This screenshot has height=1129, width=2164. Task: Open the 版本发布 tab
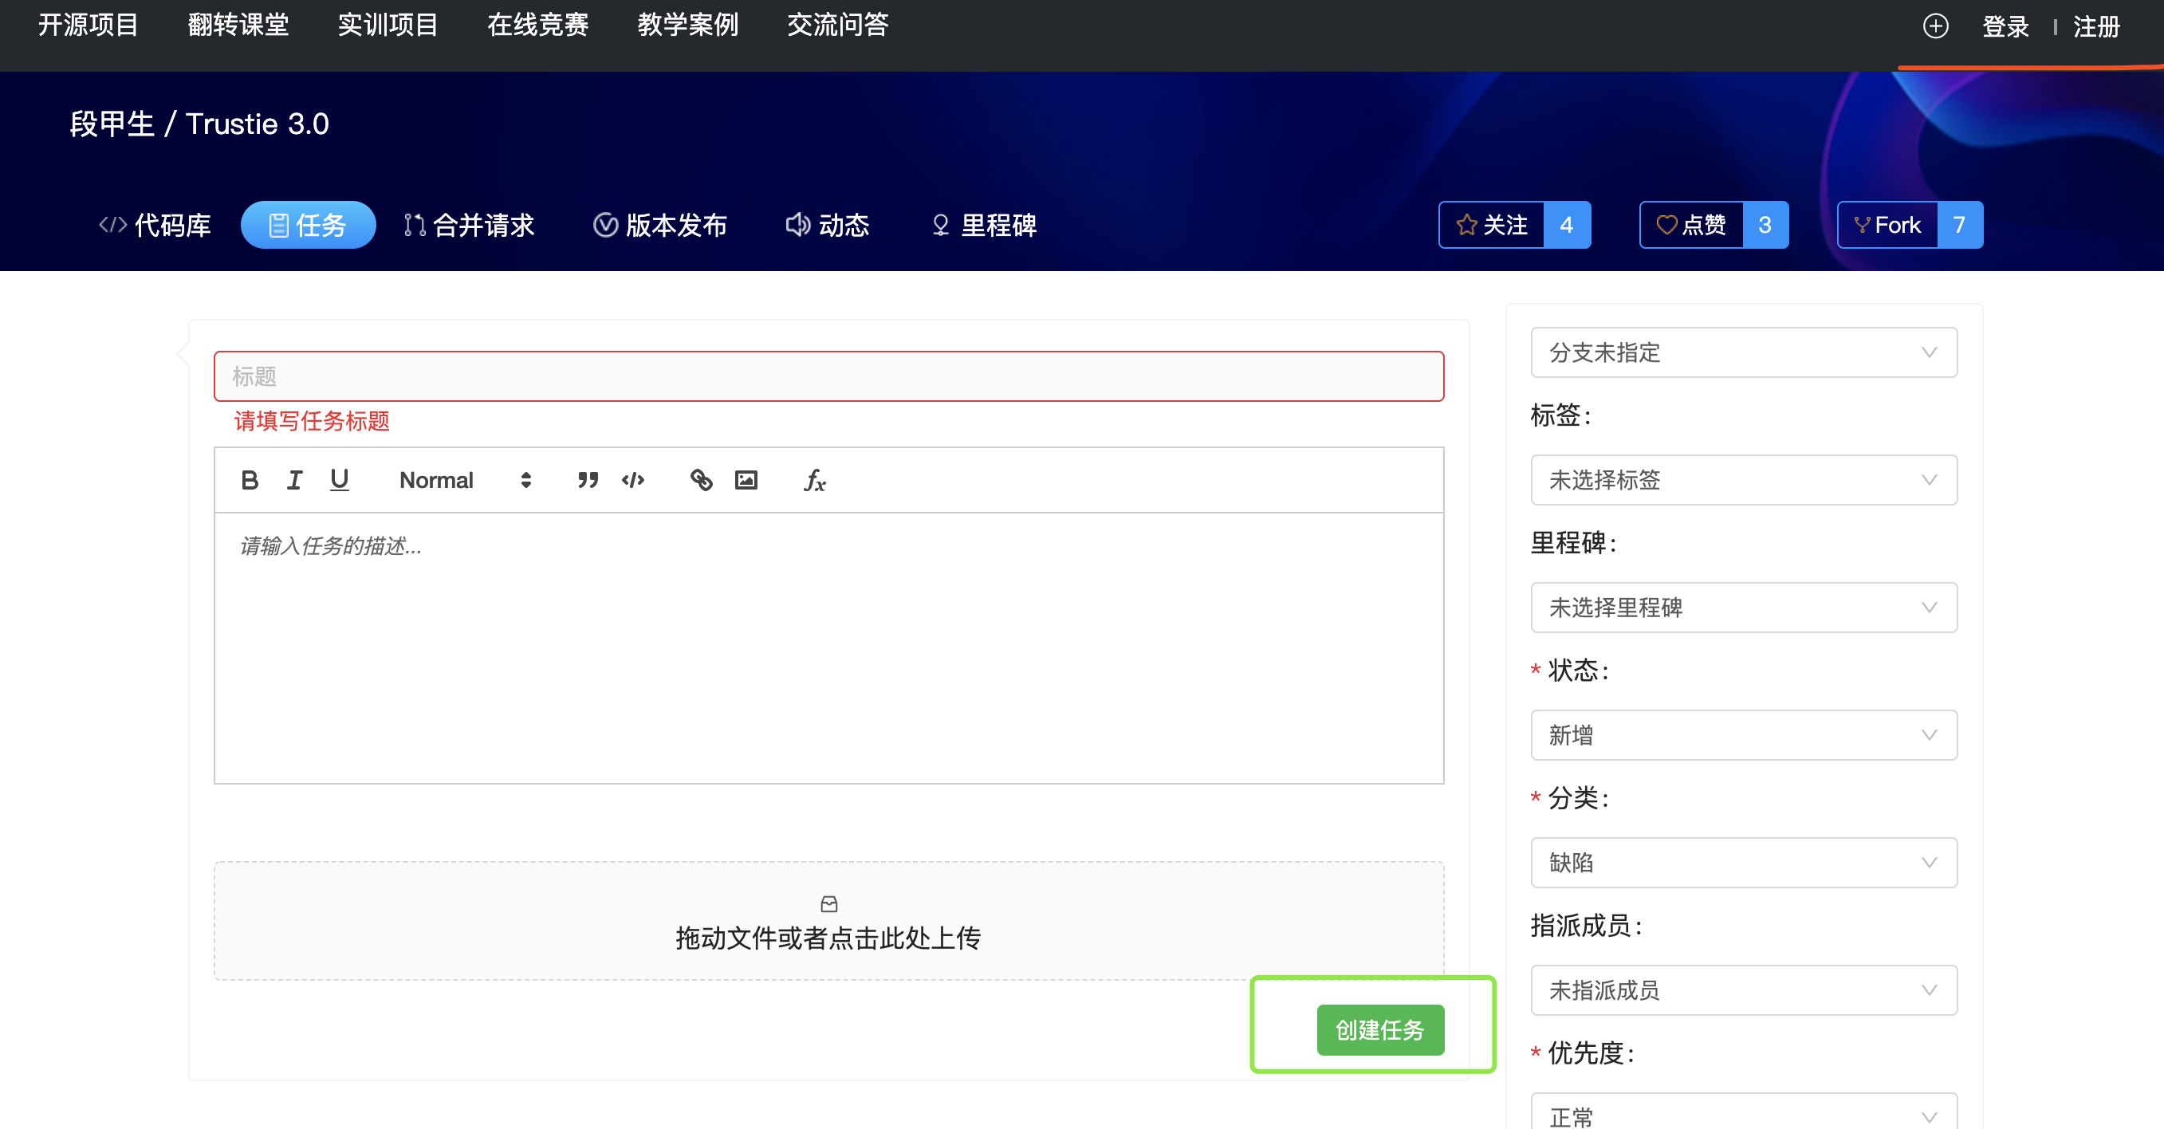point(660,225)
